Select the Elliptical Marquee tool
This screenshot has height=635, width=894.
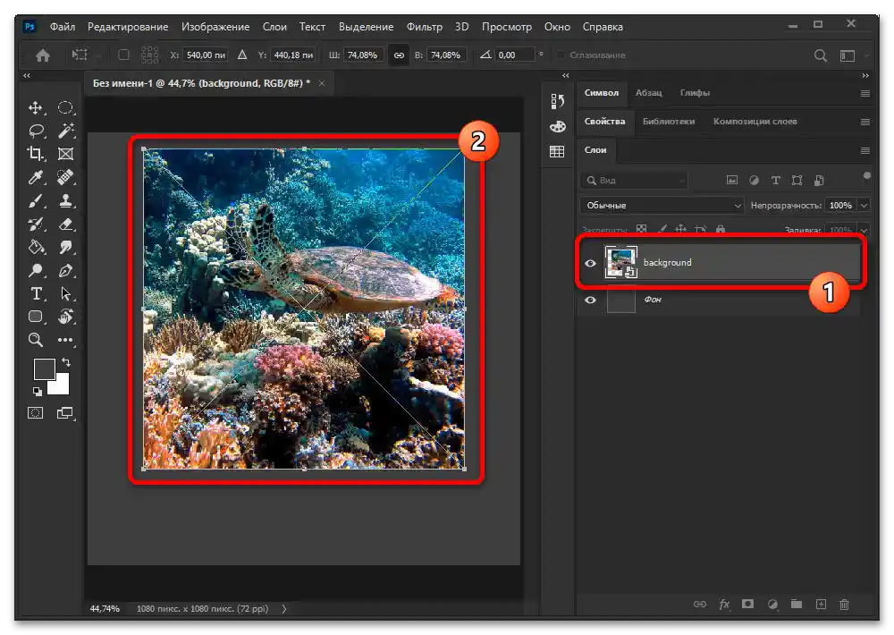65,108
